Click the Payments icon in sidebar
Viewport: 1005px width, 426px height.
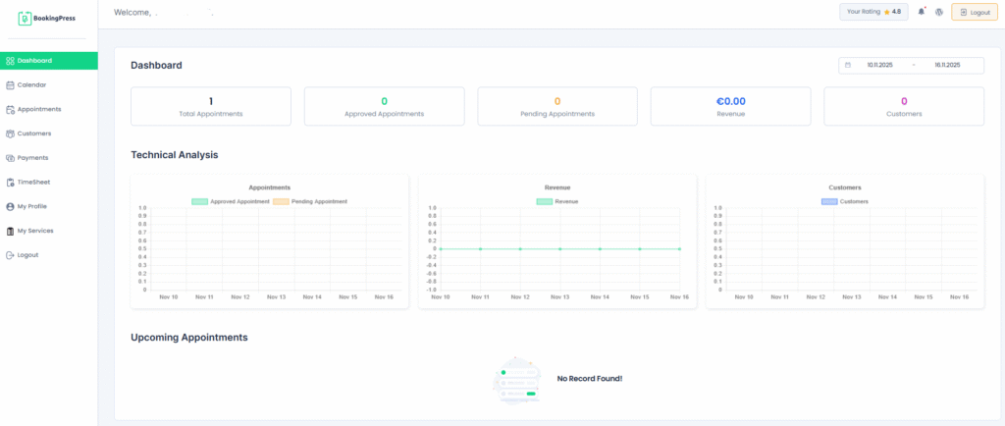pos(10,158)
